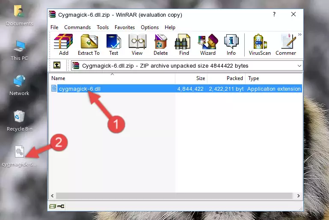Open the Tools menu
Image resolution: width=329 pixels, height=220 pixels.
coord(103,27)
